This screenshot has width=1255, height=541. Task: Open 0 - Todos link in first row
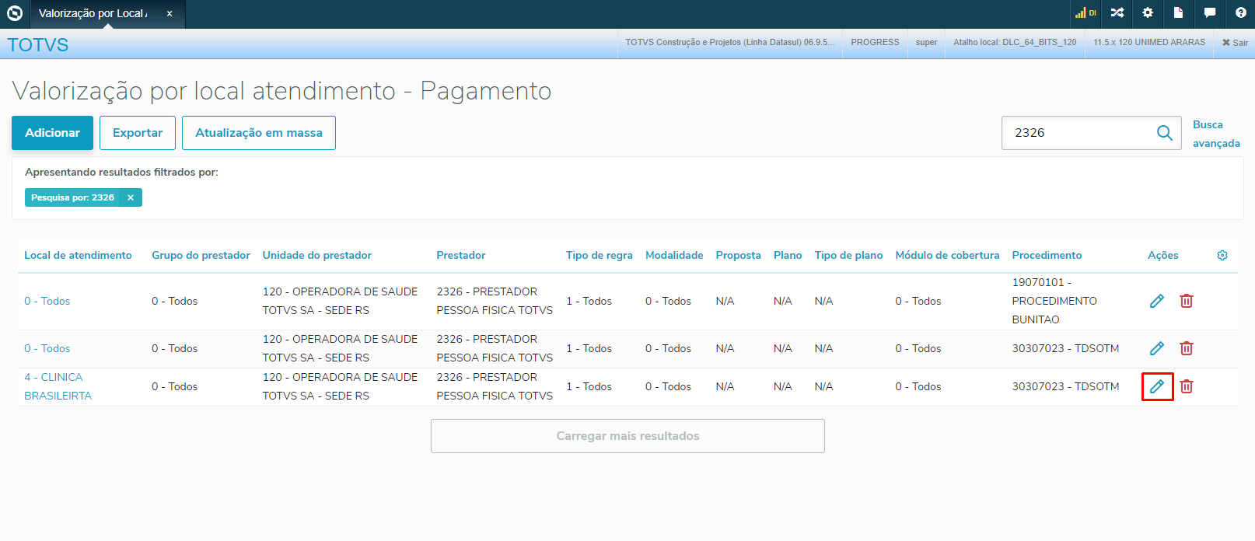click(47, 301)
